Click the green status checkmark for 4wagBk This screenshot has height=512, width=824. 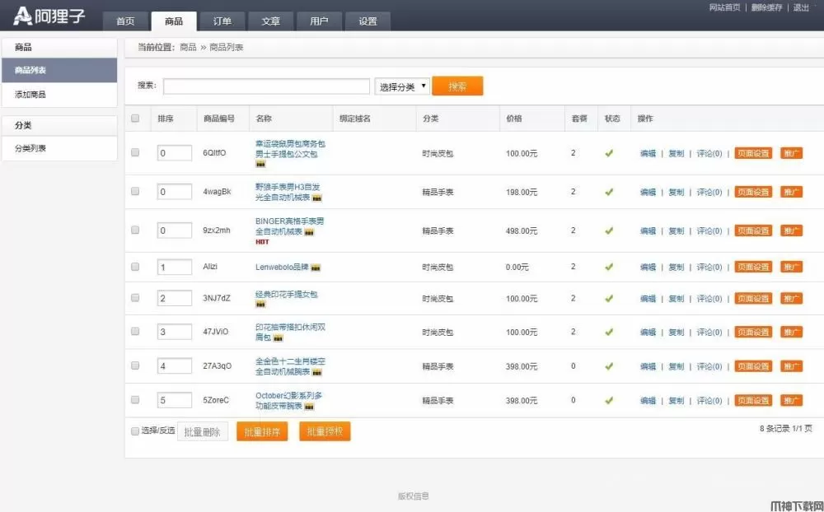[610, 192]
